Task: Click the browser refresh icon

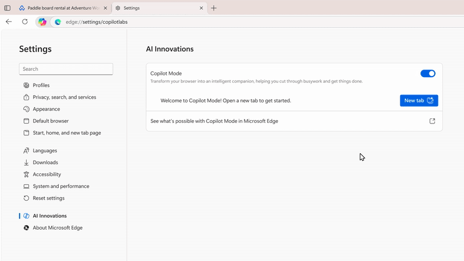Action: click(25, 22)
